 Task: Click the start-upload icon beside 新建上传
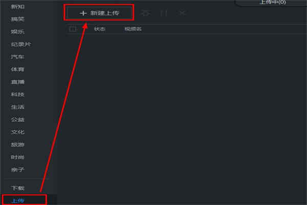coord(145,13)
